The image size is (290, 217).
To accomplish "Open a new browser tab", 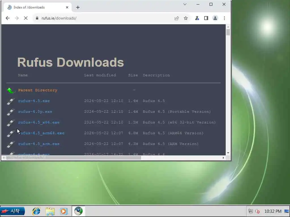I will tap(78, 7).
